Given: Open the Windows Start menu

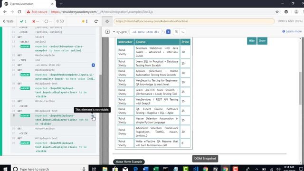Looking at the screenshot, I should point(5,169).
